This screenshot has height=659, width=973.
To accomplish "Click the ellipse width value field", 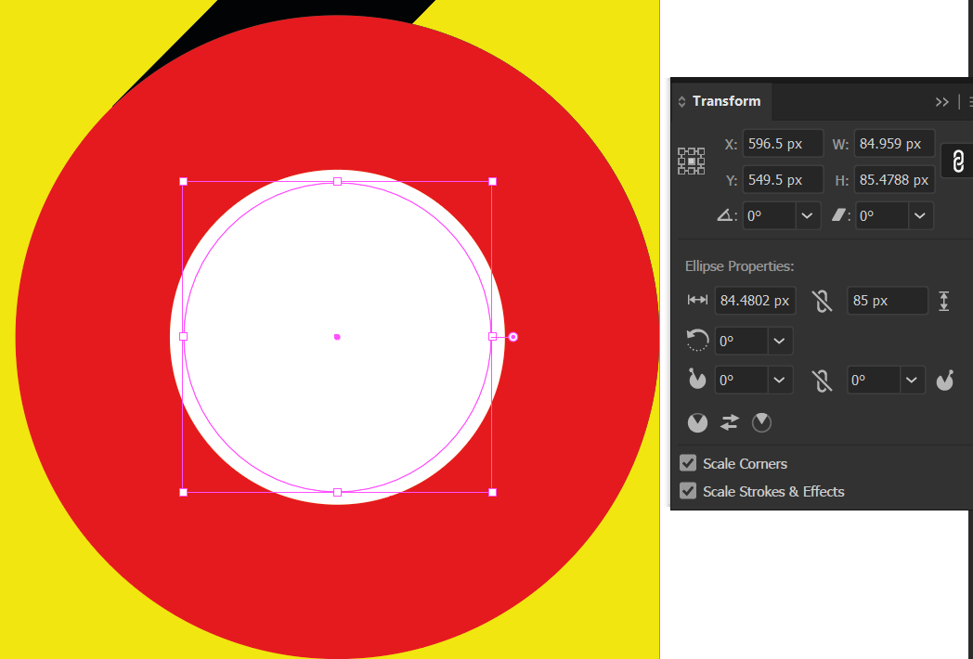I will tap(755, 301).
